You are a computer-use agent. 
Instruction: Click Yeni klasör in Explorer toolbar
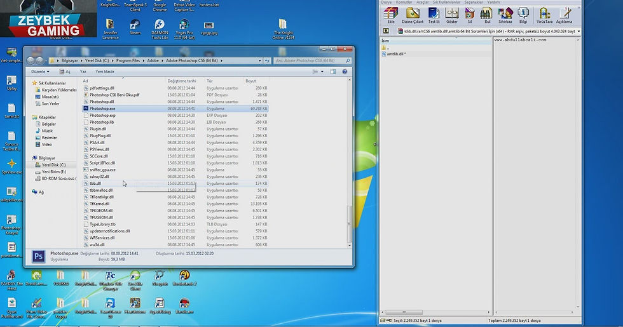tap(105, 71)
